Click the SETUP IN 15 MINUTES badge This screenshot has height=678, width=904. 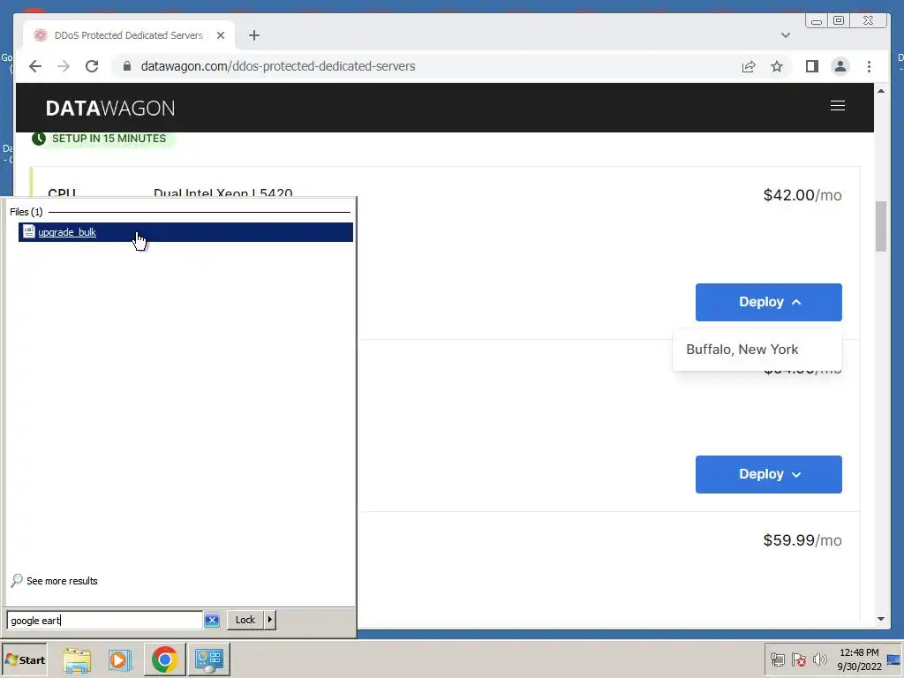coord(103,139)
